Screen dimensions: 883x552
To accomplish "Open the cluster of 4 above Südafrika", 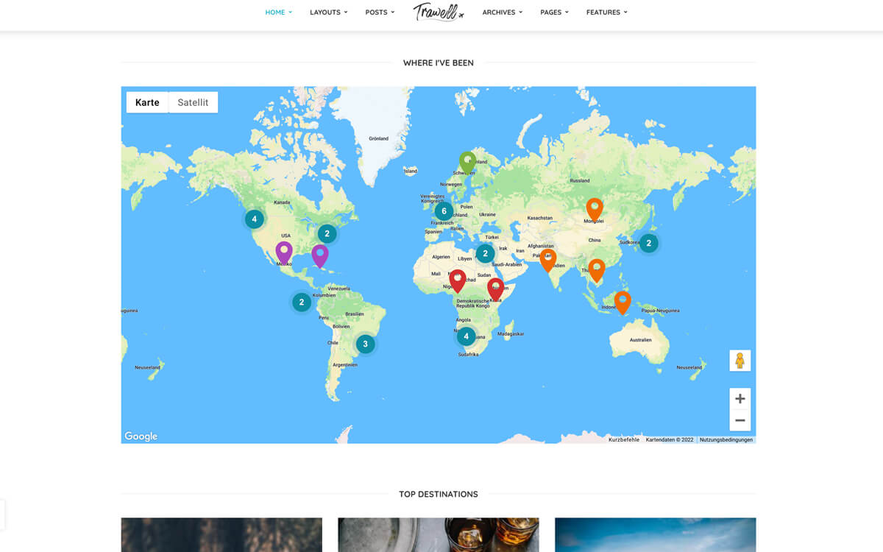I will 466,336.
